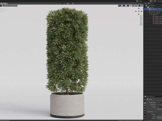Click the viewport zoom gizmo button
Image resolution: width=162 pixels, height=121 pixels.
[141, 16]
